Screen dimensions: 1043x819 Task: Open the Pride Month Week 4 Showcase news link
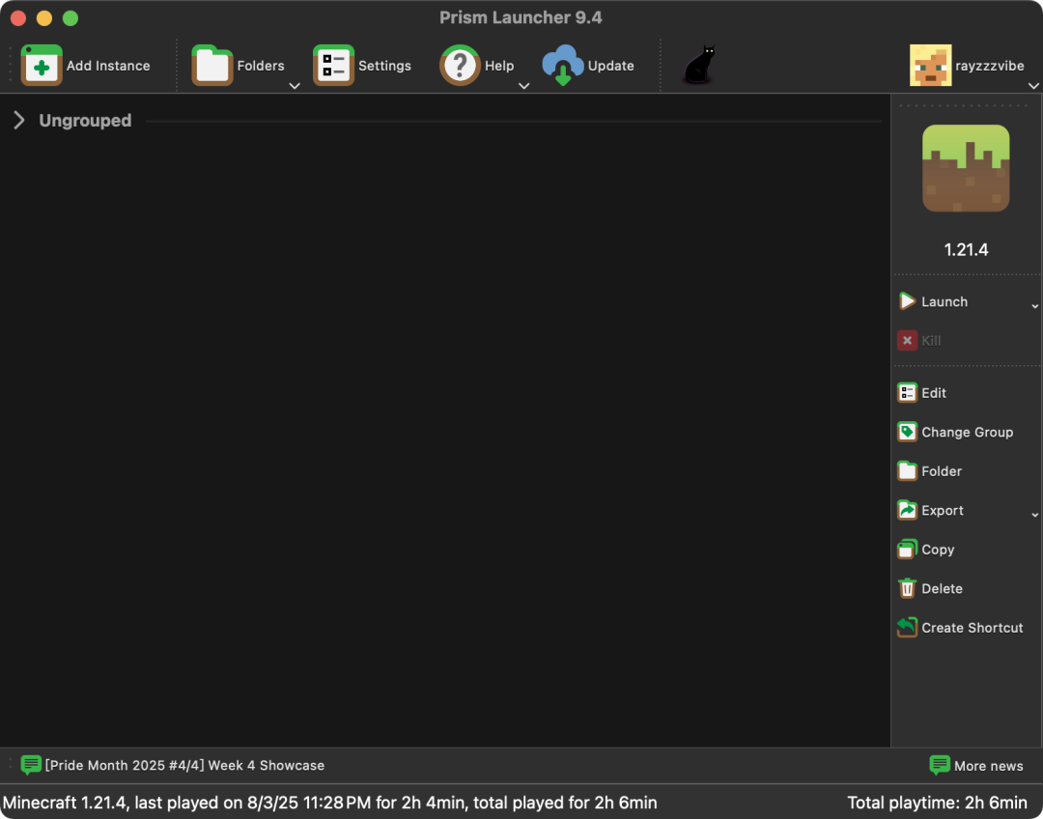(184, 765)
